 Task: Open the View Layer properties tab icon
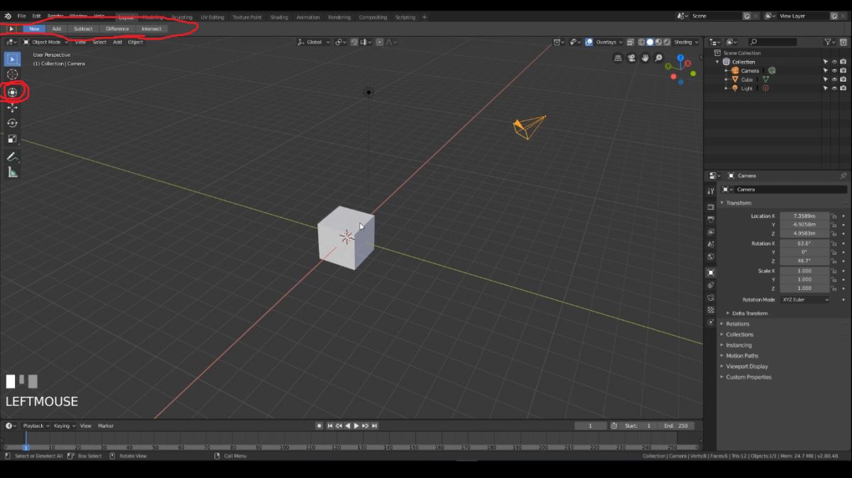711,232
